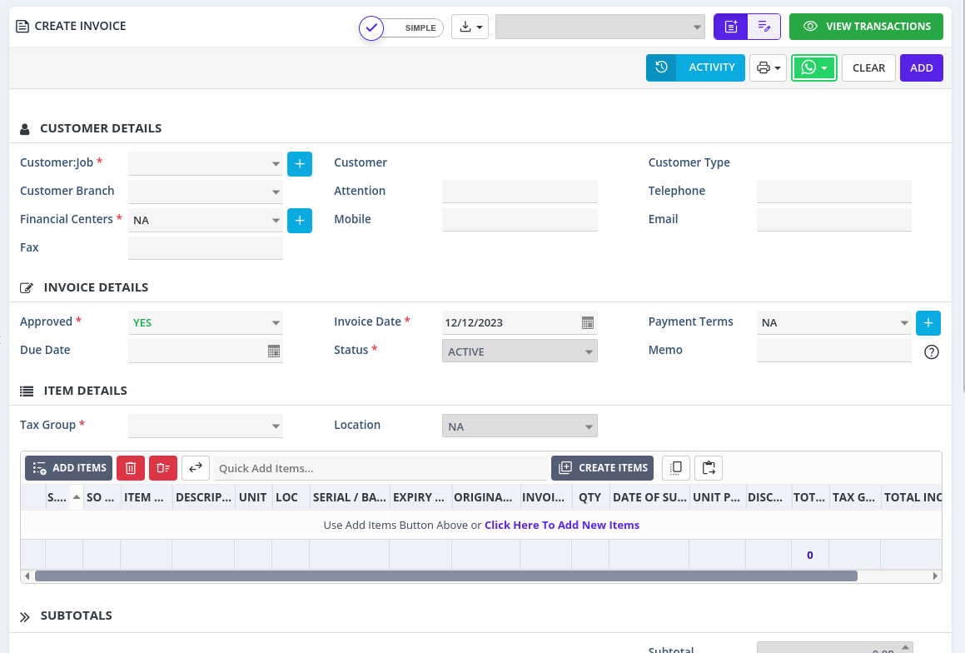Click the Memo help question mark icon
Viewport: 965px width, 653px height.
[932, 352]
